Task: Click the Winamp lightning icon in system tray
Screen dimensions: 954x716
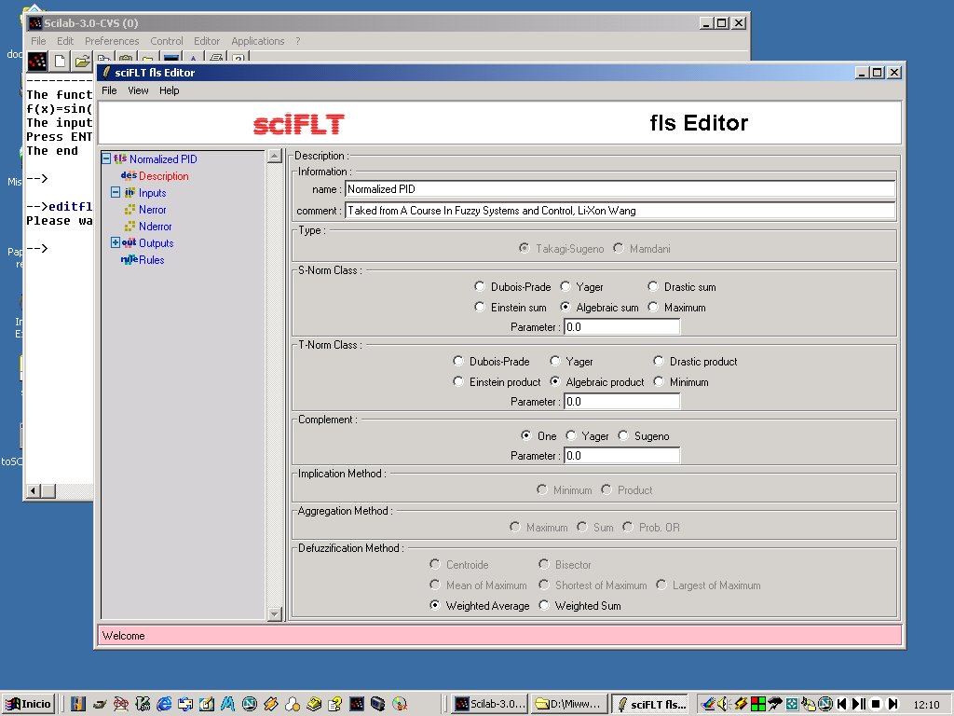Action: [741, 704]
